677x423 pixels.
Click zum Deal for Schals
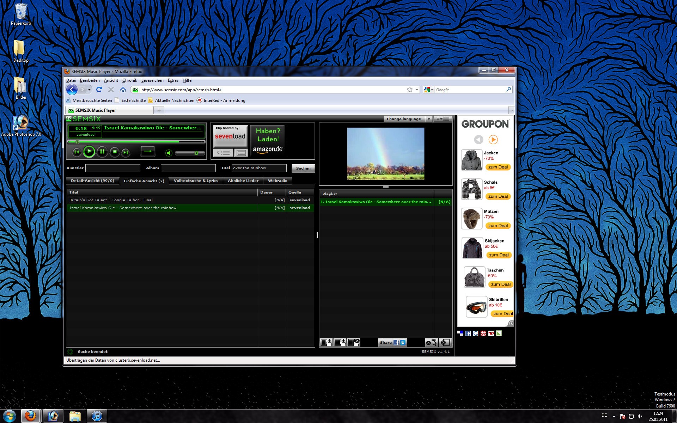click(x=498, y=196)
